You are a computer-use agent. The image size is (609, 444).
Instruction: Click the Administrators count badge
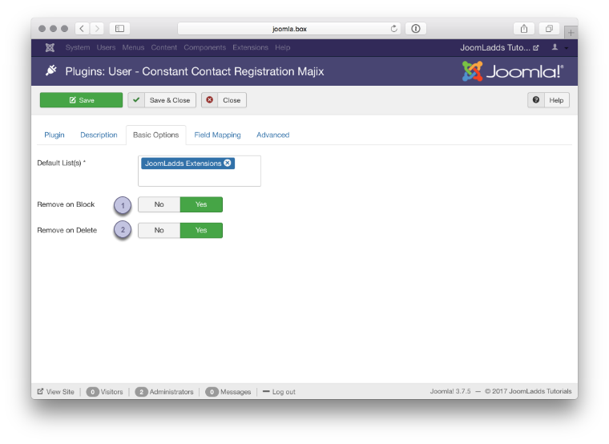(x=141, y=392)
